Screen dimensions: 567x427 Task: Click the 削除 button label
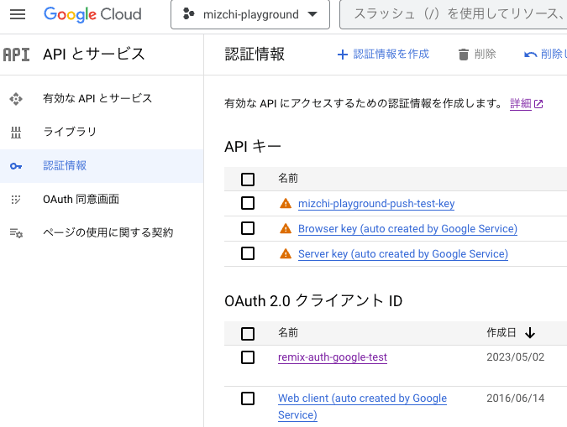485,55
